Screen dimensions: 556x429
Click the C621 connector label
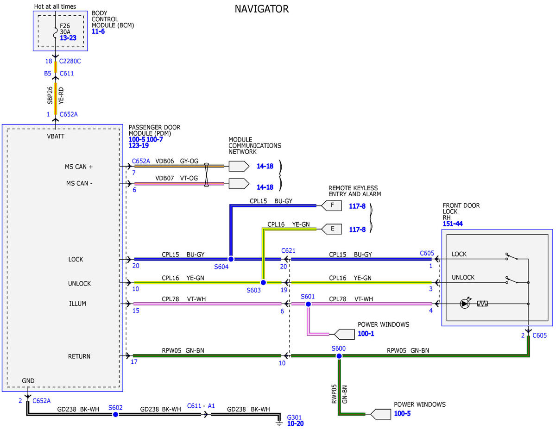coord(288,251)
